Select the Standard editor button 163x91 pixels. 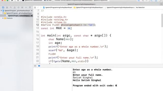139,1
